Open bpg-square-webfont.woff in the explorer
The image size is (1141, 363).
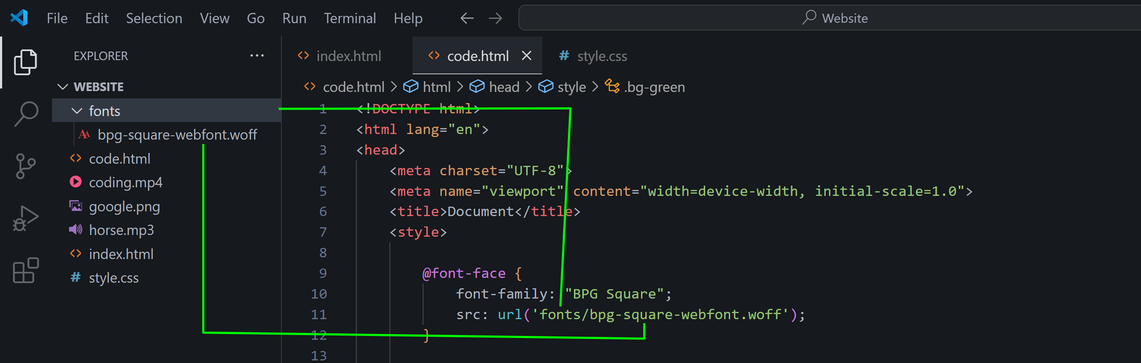pos(177,135)
